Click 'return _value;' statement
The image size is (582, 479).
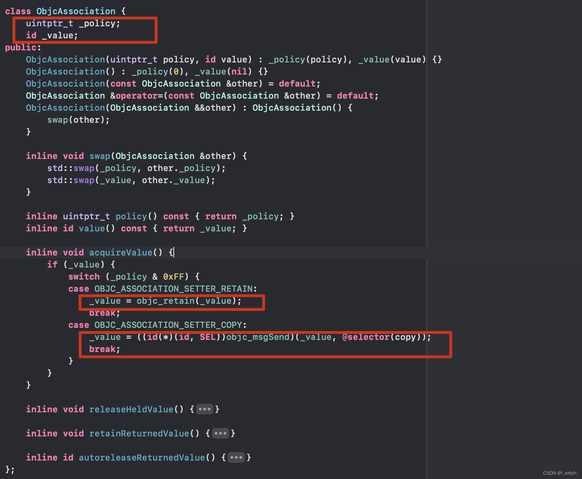(200, 229)
